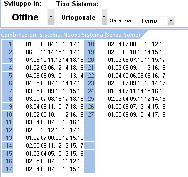Click row header number 10
The height and width of the screenshot is (177, 188).
(x=8, y=115)
